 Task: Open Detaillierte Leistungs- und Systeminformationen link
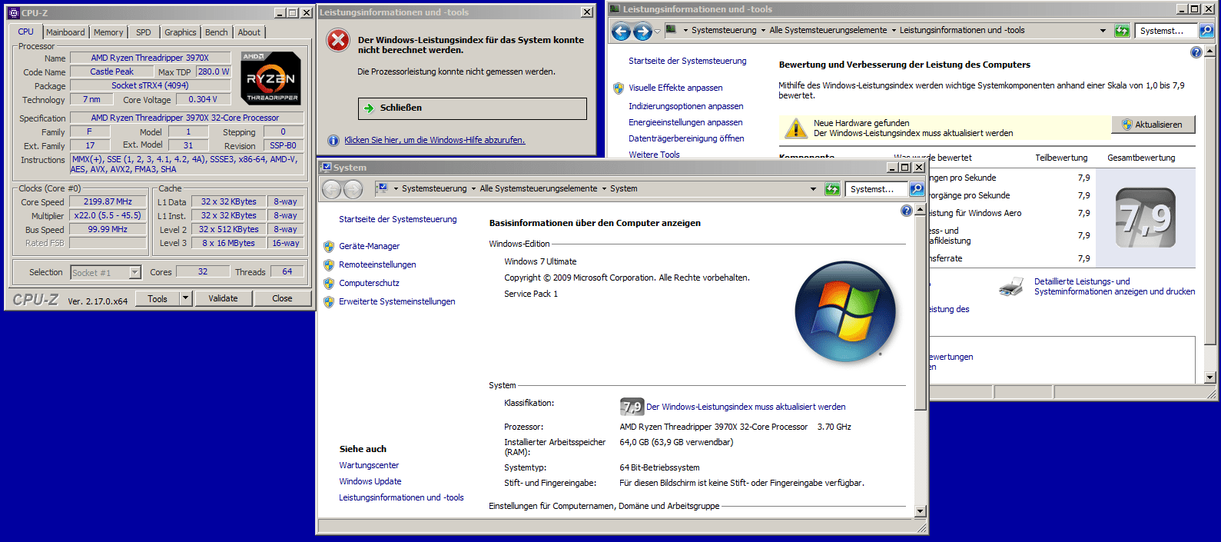point(1114,287)
